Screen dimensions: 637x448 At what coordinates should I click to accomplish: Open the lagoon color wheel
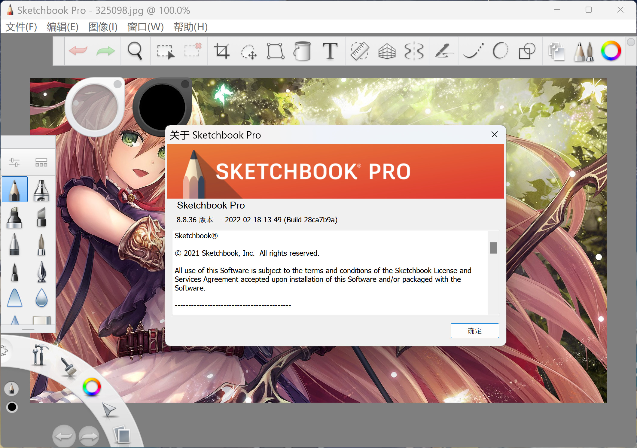click(x=92, y=387)
